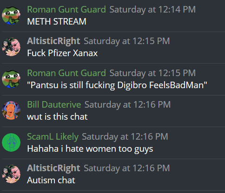
Task: Click the ScamL Likely username
Action: tap(53, 137)
